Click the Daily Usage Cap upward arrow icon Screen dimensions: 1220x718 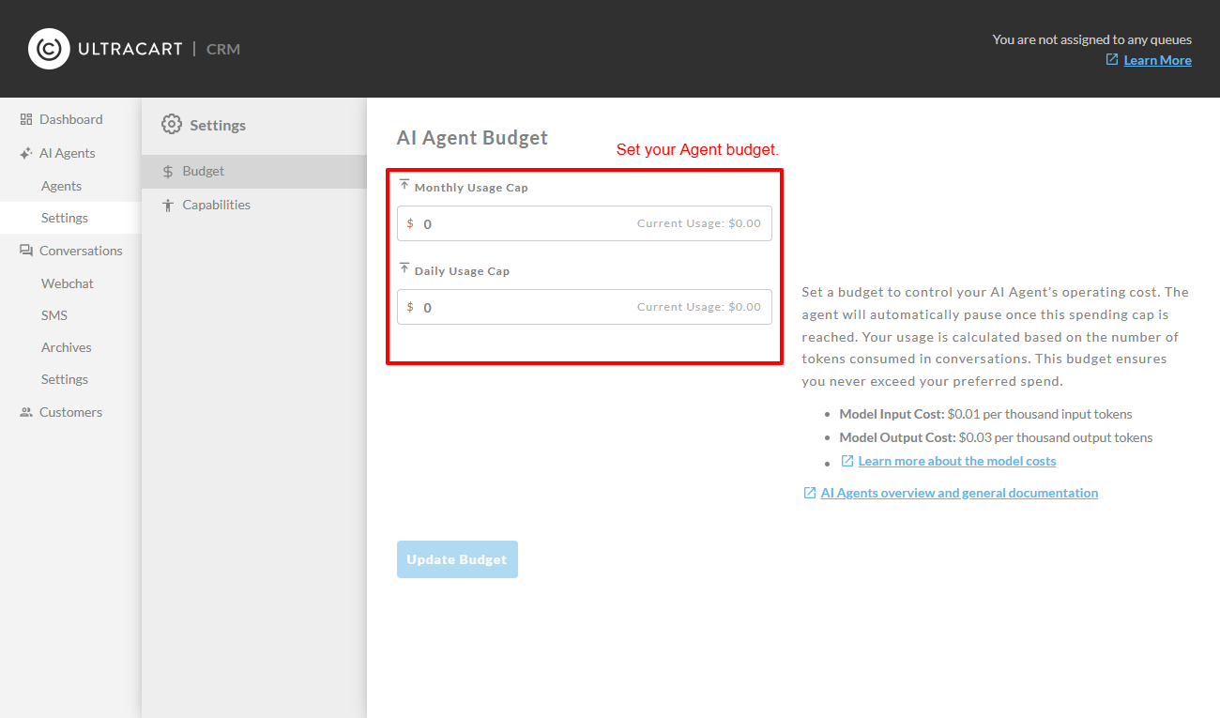click(404, 268)
